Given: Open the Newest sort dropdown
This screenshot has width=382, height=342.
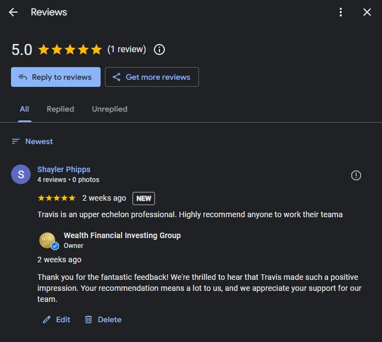Looking at the screenshot, I should pyautogui.click(x=32, y=141).
